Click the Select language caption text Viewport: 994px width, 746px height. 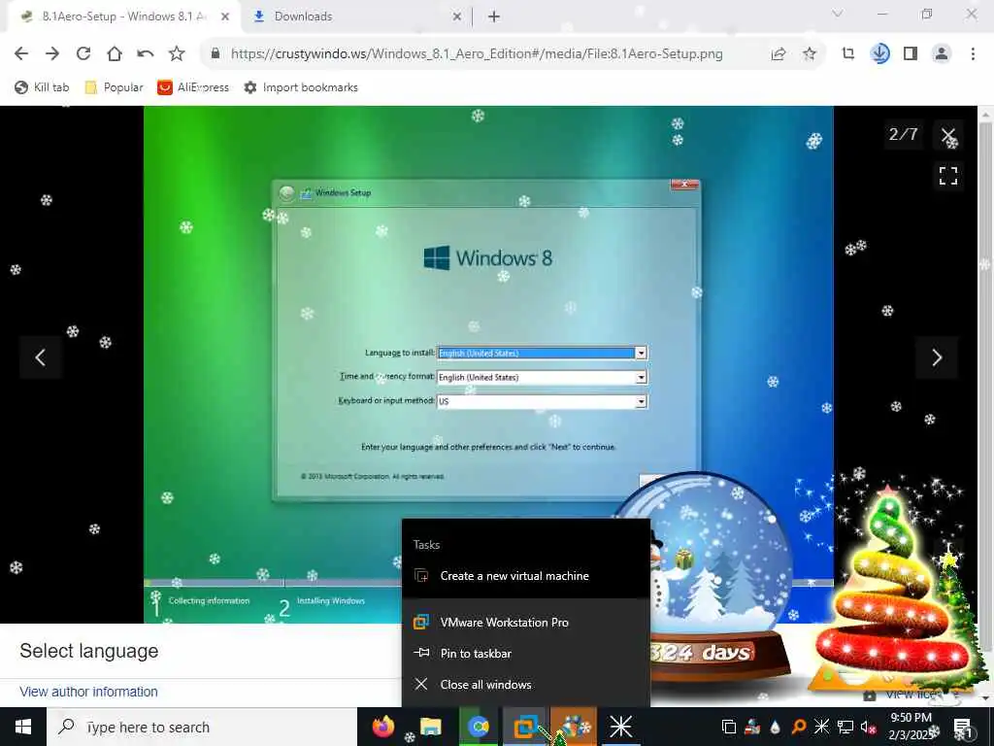88,651
